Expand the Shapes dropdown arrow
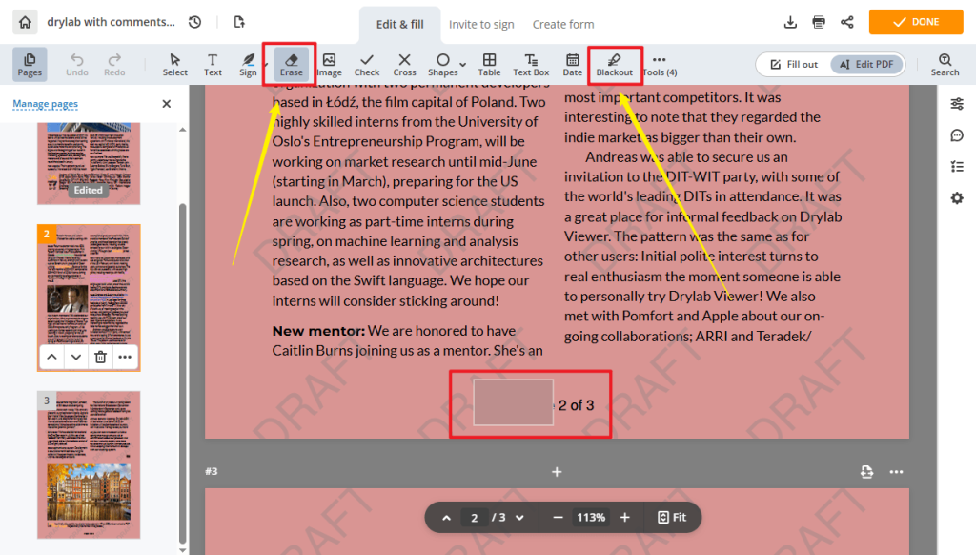Viewport: 976px width, 555px height. [463, 64]
